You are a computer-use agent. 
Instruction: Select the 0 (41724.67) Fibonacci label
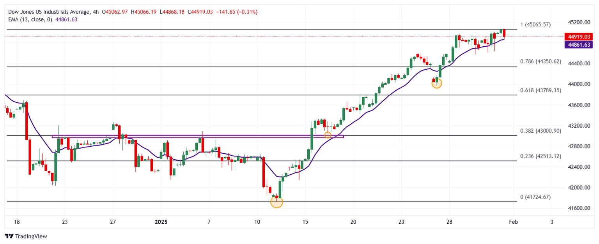[x=535, y=197]
